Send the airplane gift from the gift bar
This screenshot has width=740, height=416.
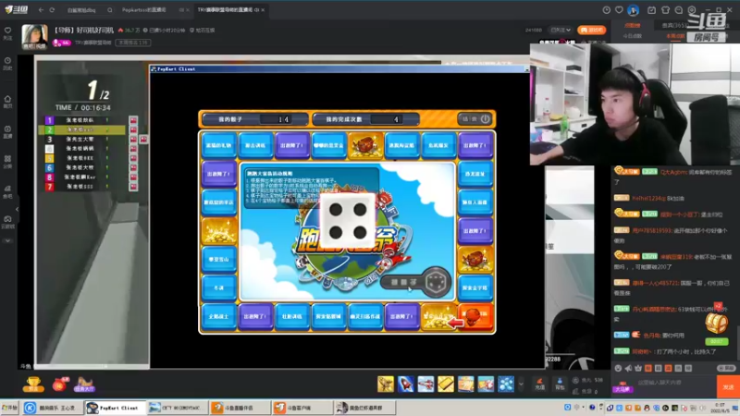tap(425, 384)
